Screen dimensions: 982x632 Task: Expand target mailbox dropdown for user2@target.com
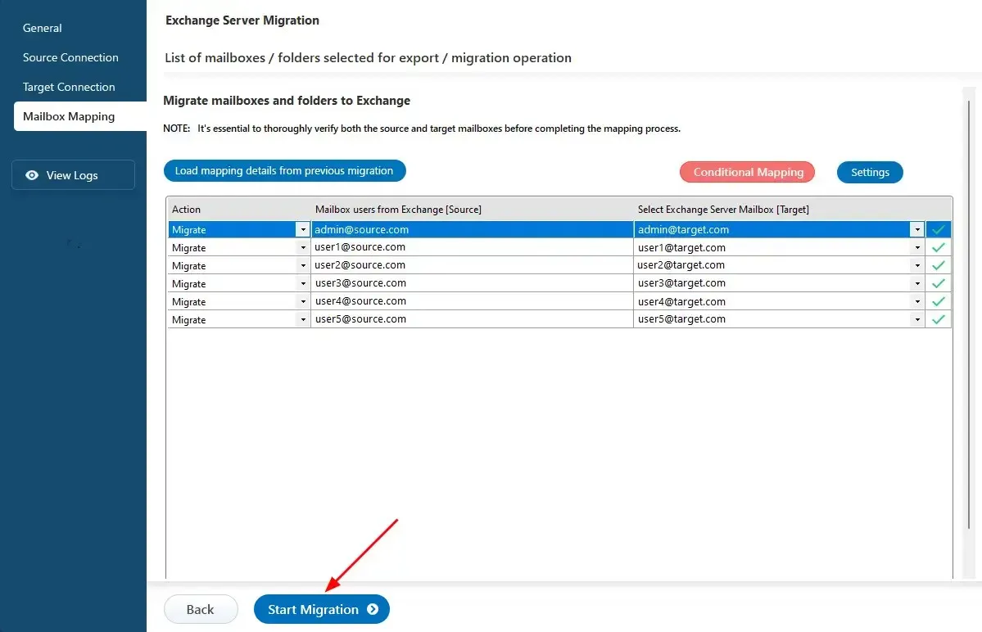point(916,265)
